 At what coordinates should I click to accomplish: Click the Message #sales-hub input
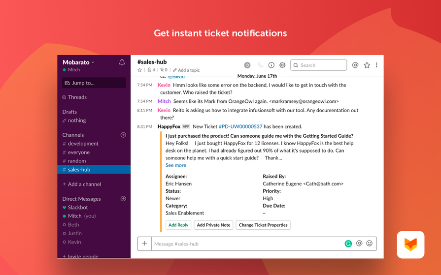tap(247, 244)
